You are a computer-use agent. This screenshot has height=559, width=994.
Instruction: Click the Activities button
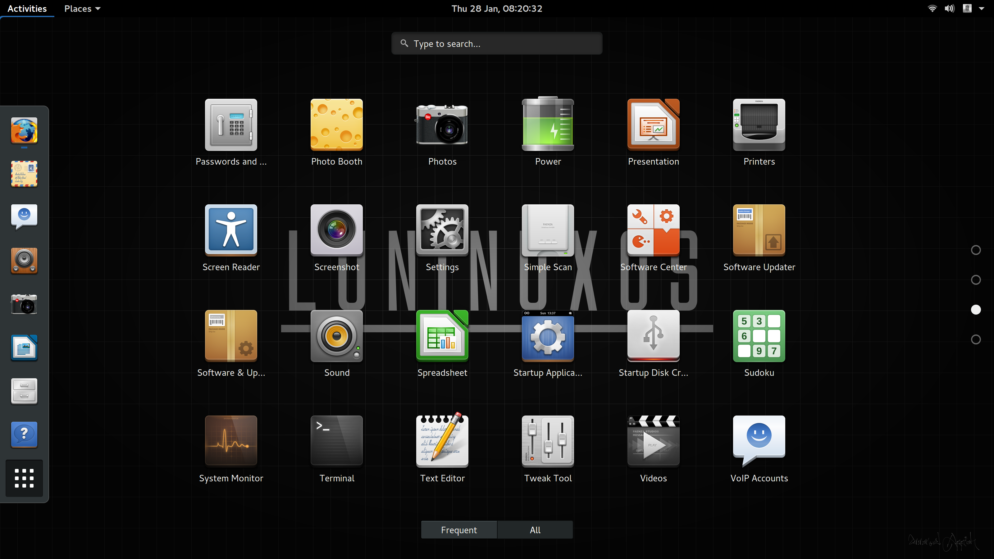(27, 8)
